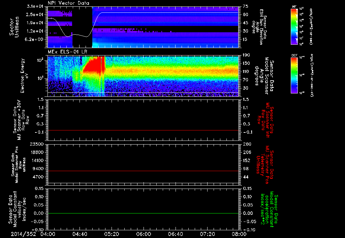Click the cnts/(cm**2-sr-sec) units label

(311, 26)
